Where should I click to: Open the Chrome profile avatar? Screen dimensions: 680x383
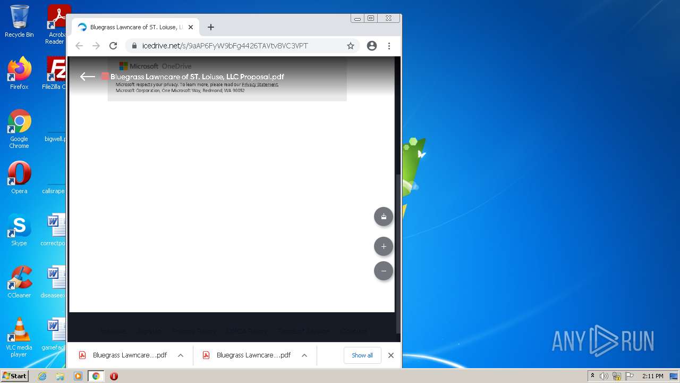point(372,46)
